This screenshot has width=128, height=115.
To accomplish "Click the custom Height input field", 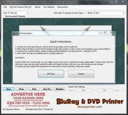I will point(104,90).
